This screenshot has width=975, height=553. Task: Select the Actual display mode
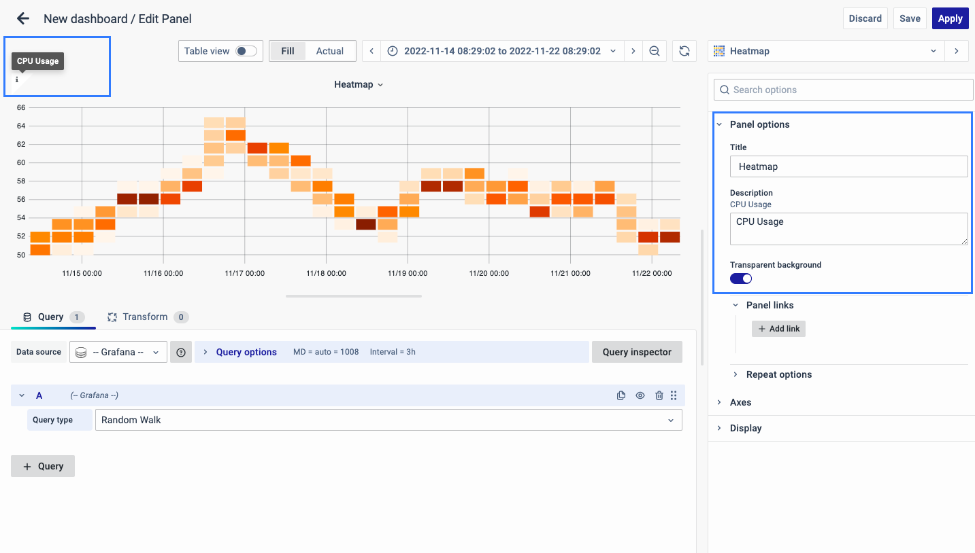coord(330,51)
